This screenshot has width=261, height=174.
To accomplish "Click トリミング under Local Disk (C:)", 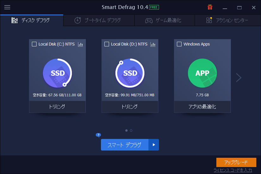I will (58, 107).
